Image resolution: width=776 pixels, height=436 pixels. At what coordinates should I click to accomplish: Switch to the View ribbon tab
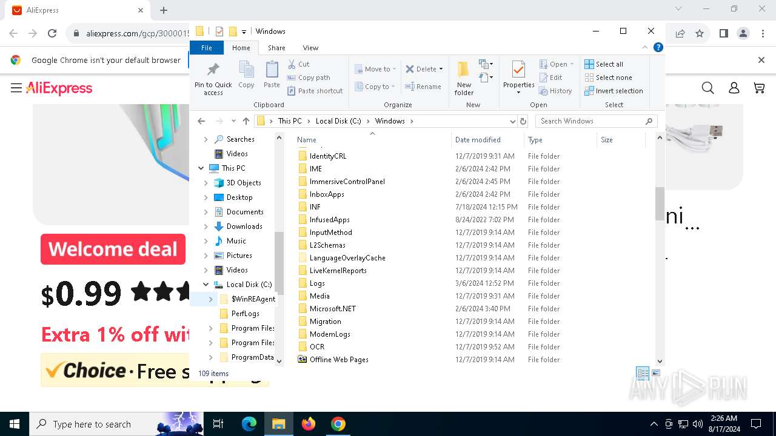pos(310,48)
